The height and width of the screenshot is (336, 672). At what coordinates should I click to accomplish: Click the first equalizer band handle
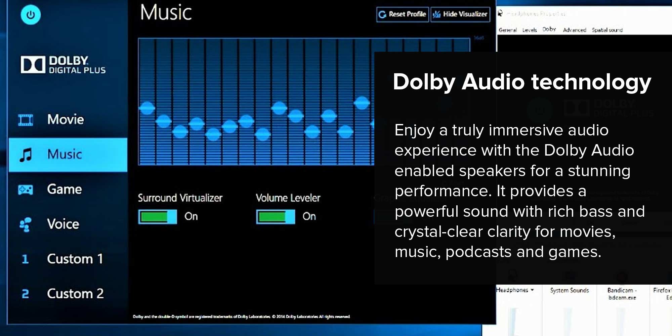[x=147, y=108]
